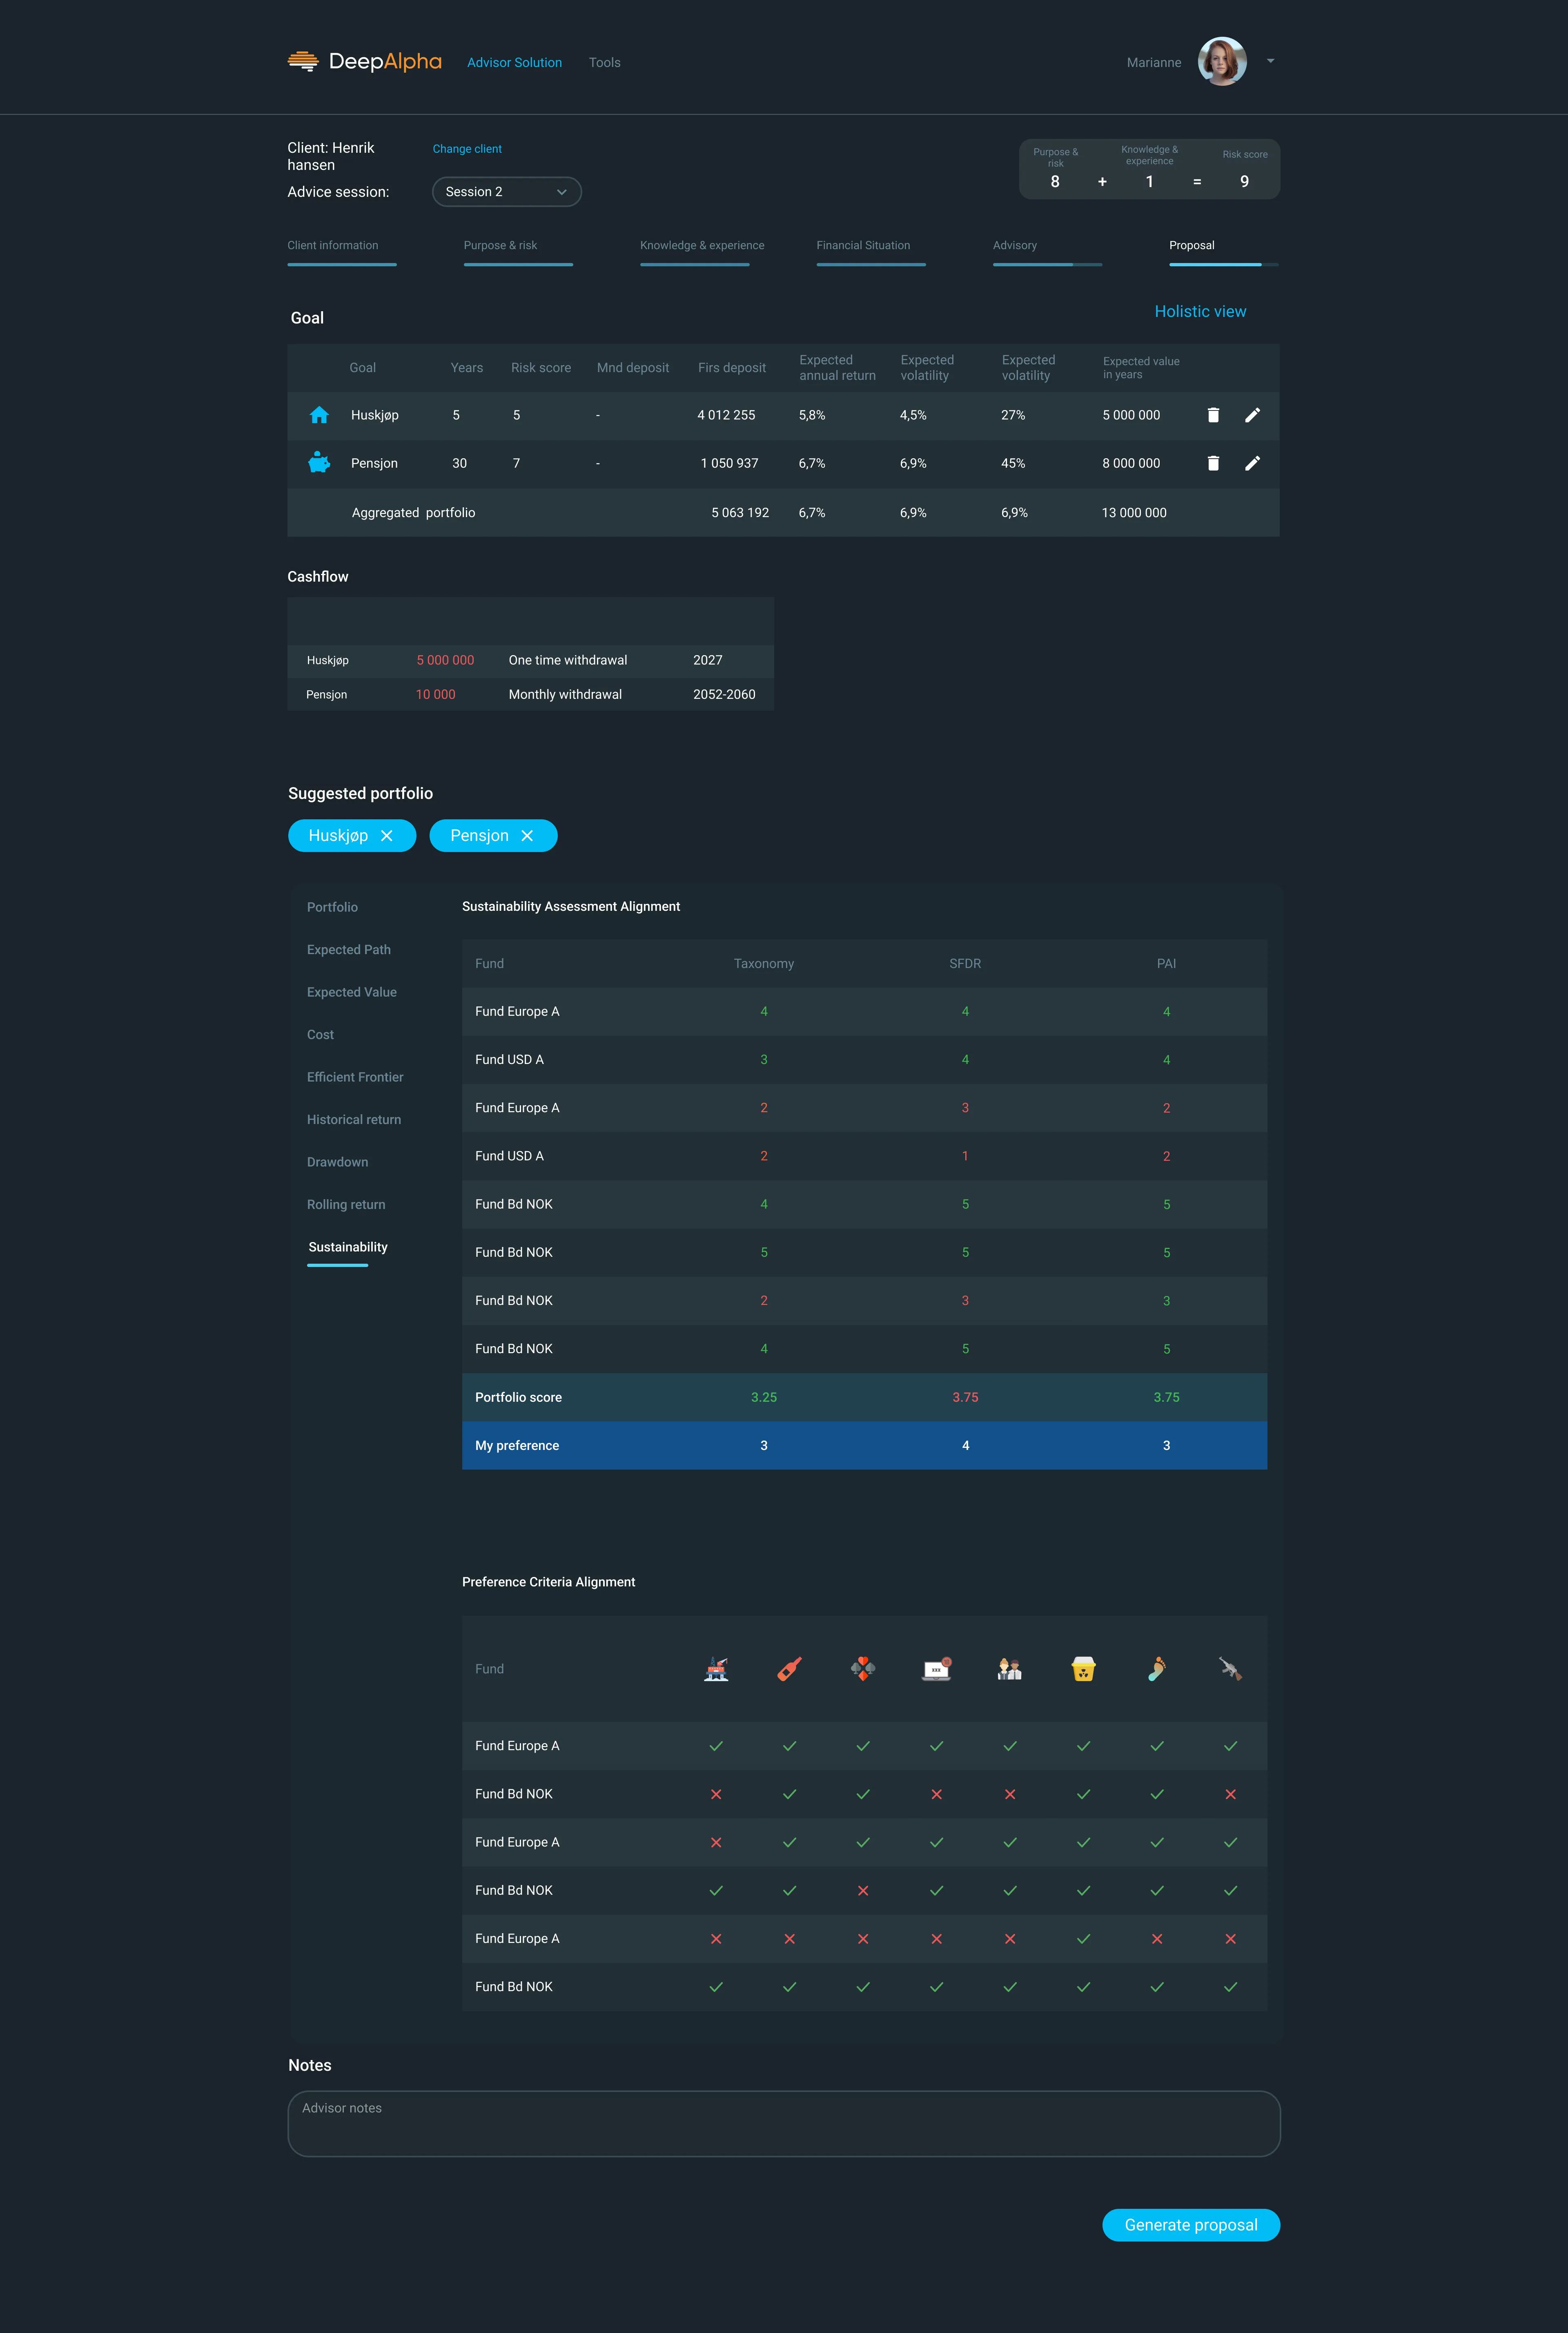Click the Risk score value 9
This screenshot has height=2333, width=1568.
[1244, 182]
